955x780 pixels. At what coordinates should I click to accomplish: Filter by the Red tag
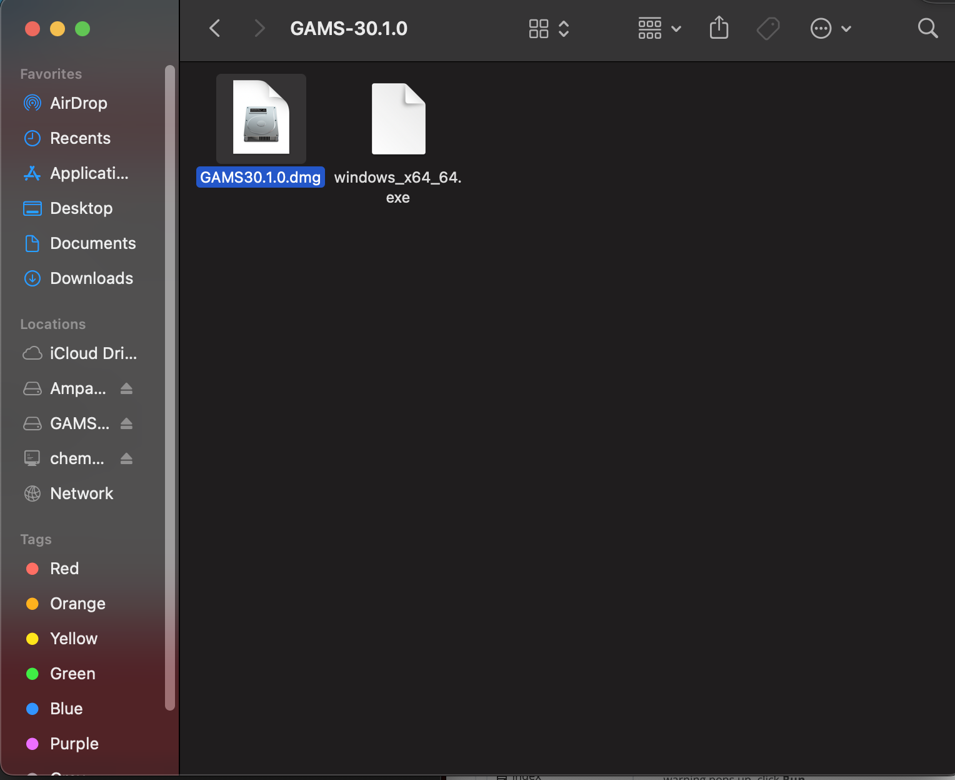tap(64, 569)
